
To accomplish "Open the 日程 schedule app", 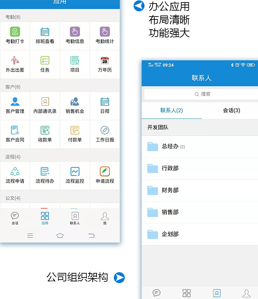I will tap(105, 106).
